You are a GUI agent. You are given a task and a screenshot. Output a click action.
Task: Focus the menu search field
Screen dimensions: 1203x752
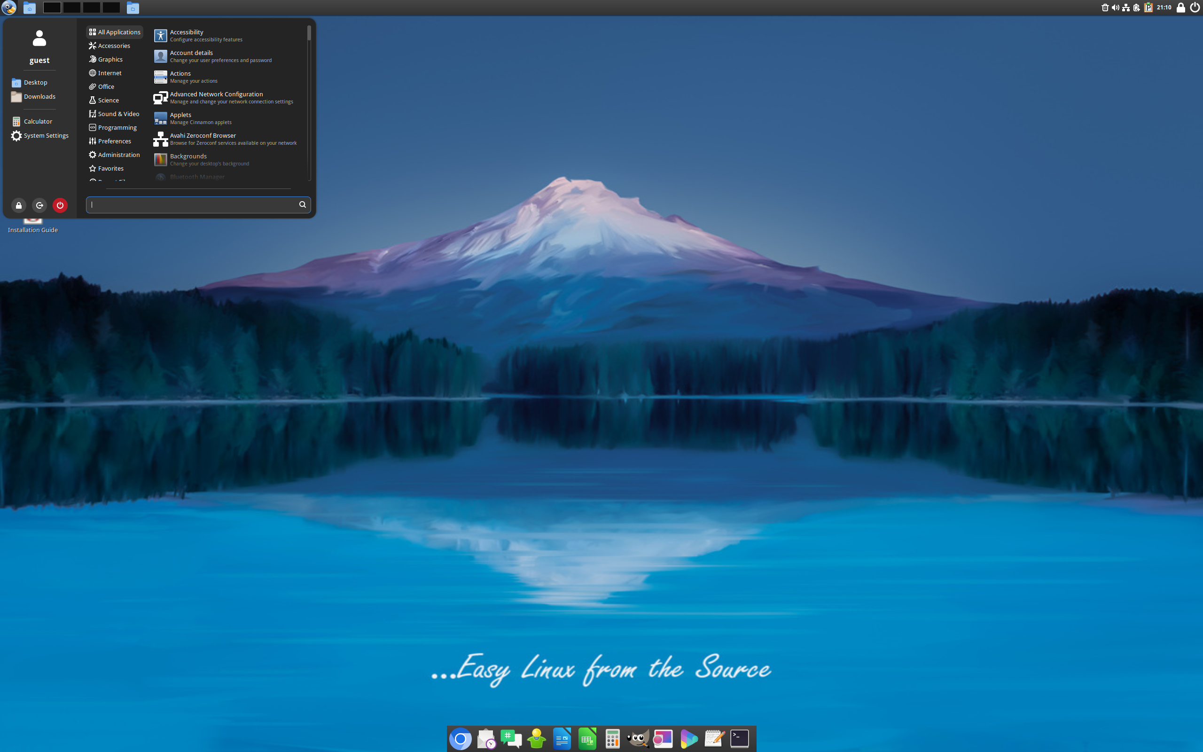198,205
